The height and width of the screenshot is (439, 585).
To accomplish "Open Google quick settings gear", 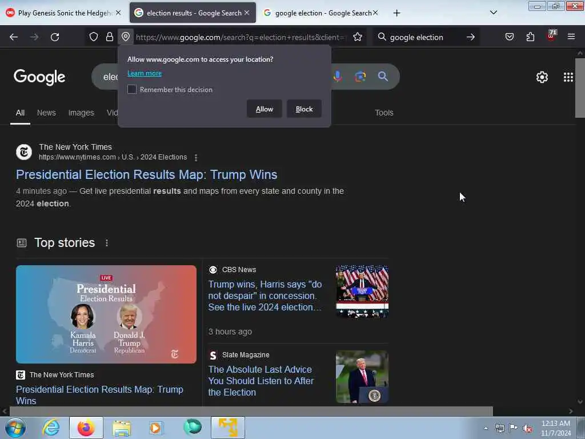I will point(542,77).
